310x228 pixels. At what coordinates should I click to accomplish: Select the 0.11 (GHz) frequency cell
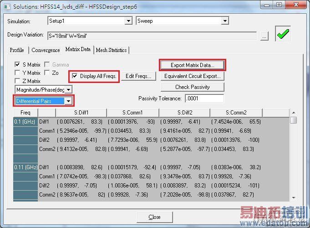25,167
